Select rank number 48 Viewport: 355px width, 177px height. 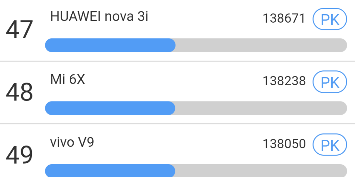pos(19,93)
